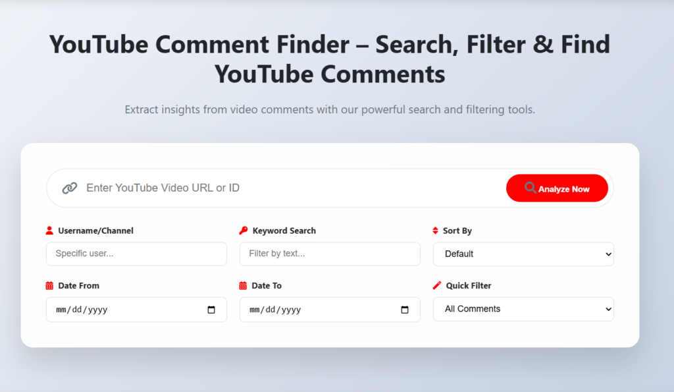Open the Date From calendar picker icon
The width and height of the screenshot is (674, 392).
tap(211, 310)
